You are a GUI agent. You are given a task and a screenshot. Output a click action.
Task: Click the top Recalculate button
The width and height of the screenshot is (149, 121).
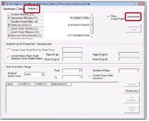(133, 17)
